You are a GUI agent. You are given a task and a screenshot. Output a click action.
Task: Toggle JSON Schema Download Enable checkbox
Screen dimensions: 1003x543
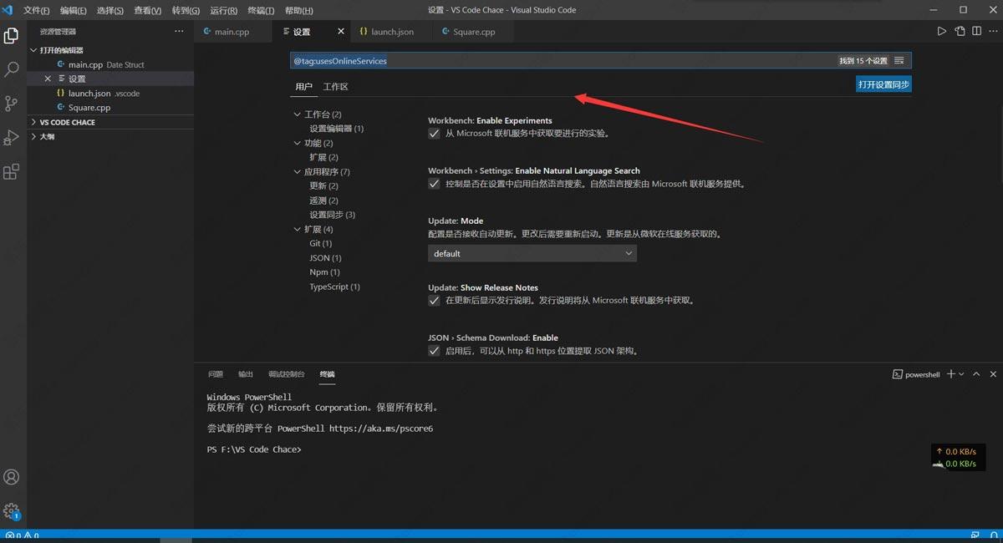coord(434,351)
